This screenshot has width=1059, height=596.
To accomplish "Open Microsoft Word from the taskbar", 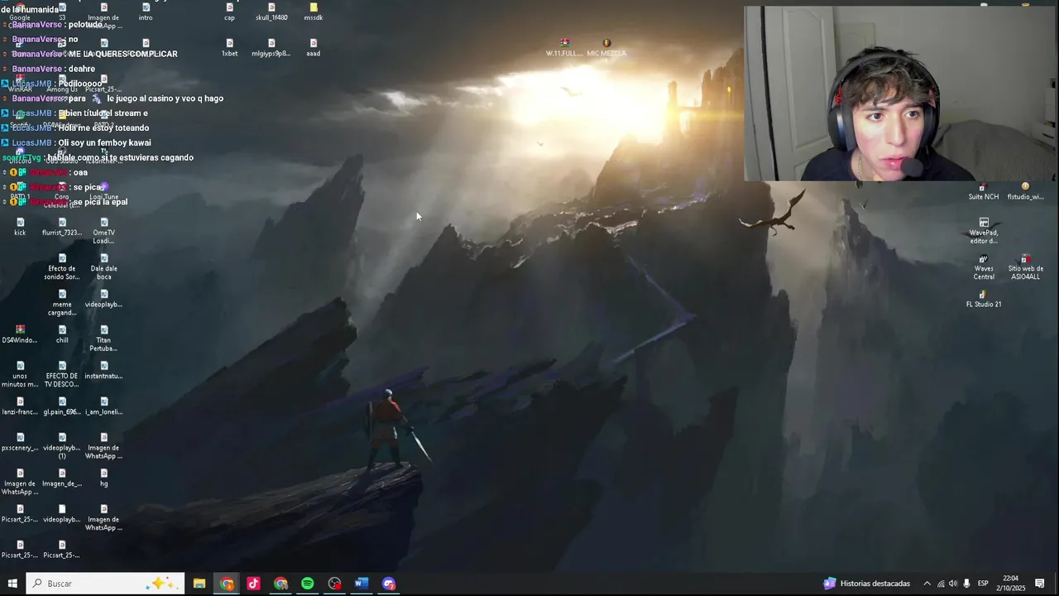I will point(361,584).
